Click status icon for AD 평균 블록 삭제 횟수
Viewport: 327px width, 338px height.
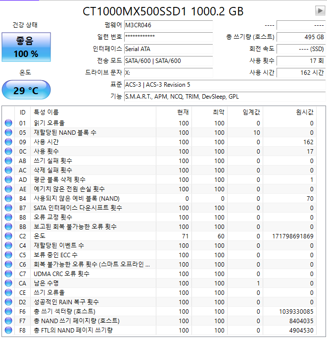(8, 179)
